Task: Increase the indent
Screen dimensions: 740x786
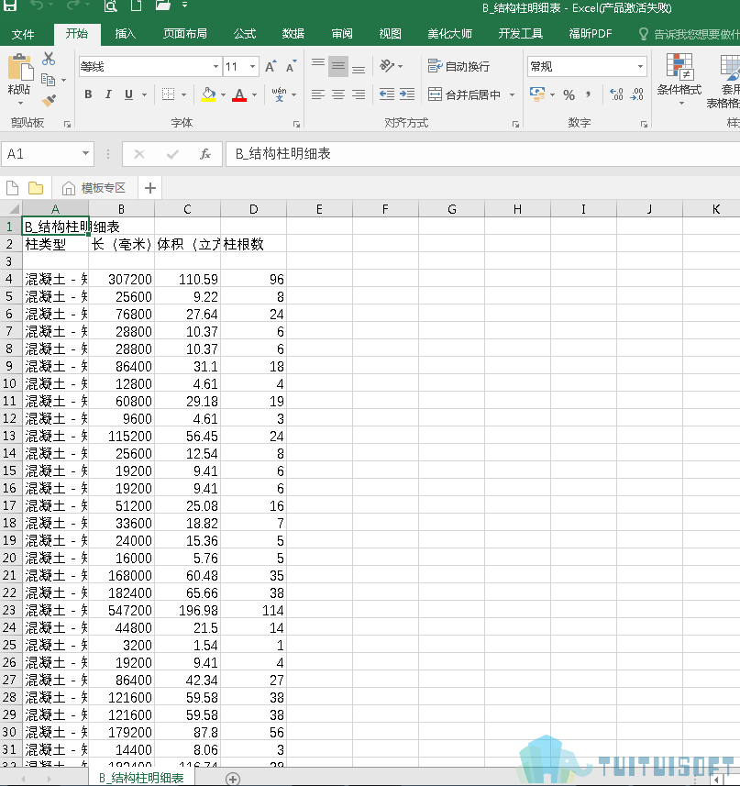Action: pyautogui.click(x=407, y=94)
